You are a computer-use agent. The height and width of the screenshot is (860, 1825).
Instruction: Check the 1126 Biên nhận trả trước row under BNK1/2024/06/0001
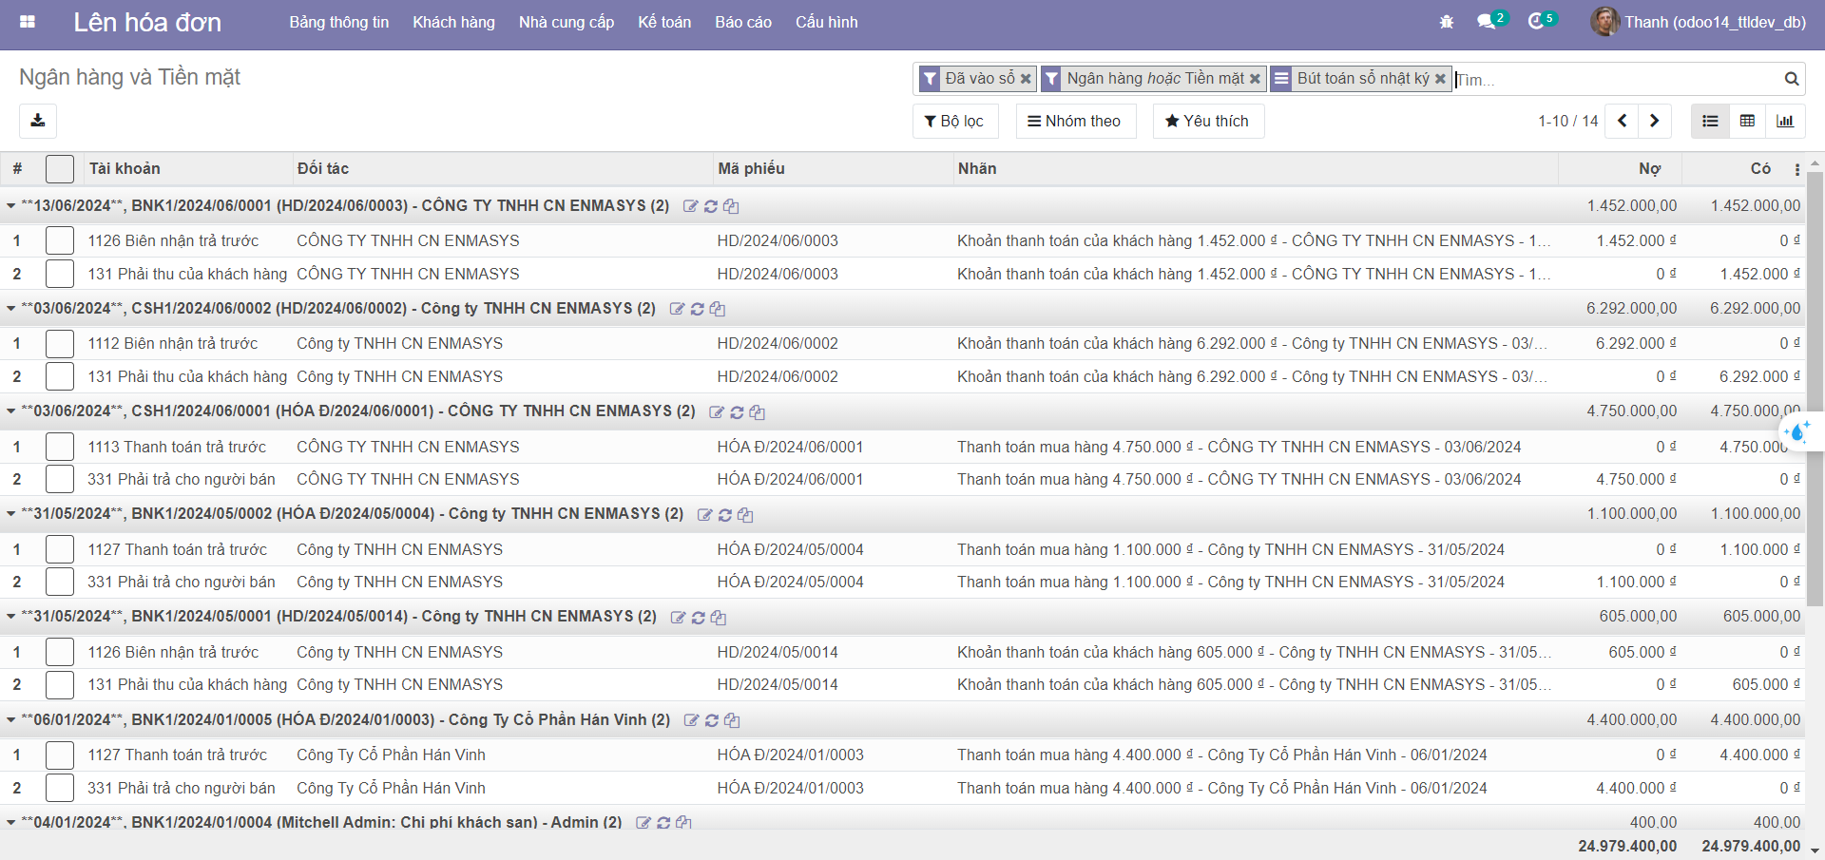coord(60,241)
